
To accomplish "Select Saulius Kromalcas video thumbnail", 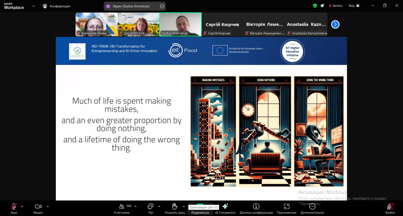I will 180,25.
